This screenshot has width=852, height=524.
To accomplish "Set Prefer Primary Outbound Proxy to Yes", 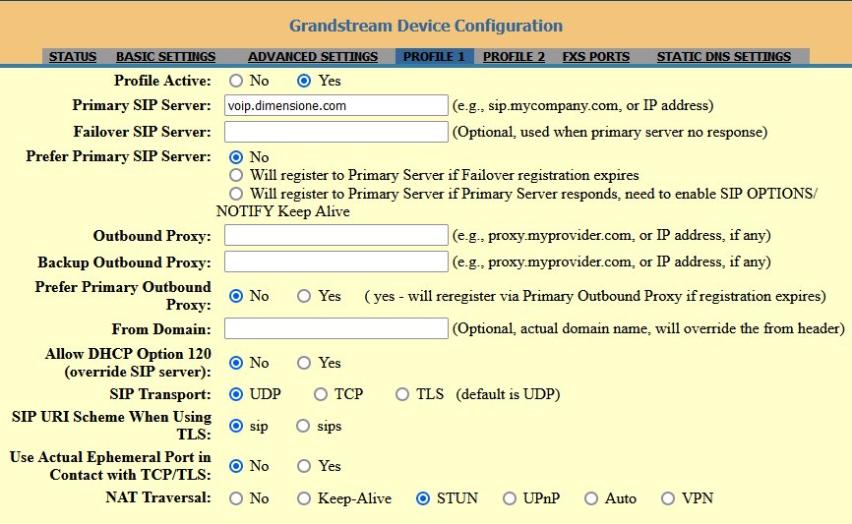I will tap(304, 296).
